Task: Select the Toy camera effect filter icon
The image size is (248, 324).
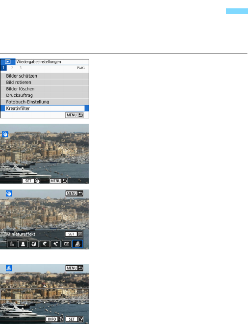Action: click(67, 244)
